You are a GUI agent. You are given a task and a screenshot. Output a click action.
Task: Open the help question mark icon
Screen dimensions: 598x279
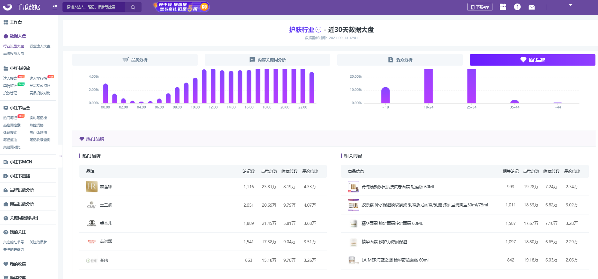[x=517, y=7]
